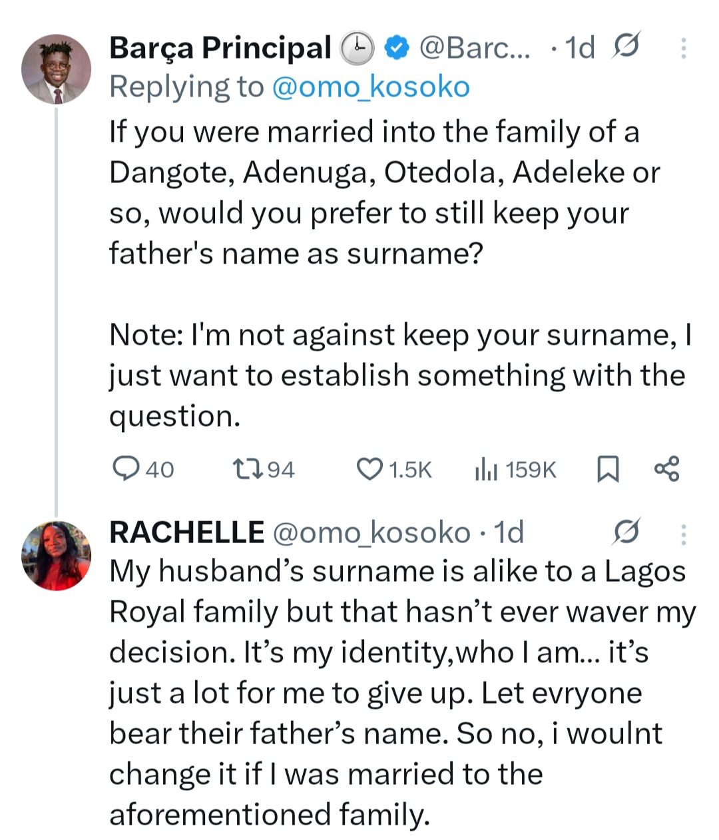Screen dimensions: 719x840
Task: Click the truncated @Barc... handle
Action: (474, 48)
